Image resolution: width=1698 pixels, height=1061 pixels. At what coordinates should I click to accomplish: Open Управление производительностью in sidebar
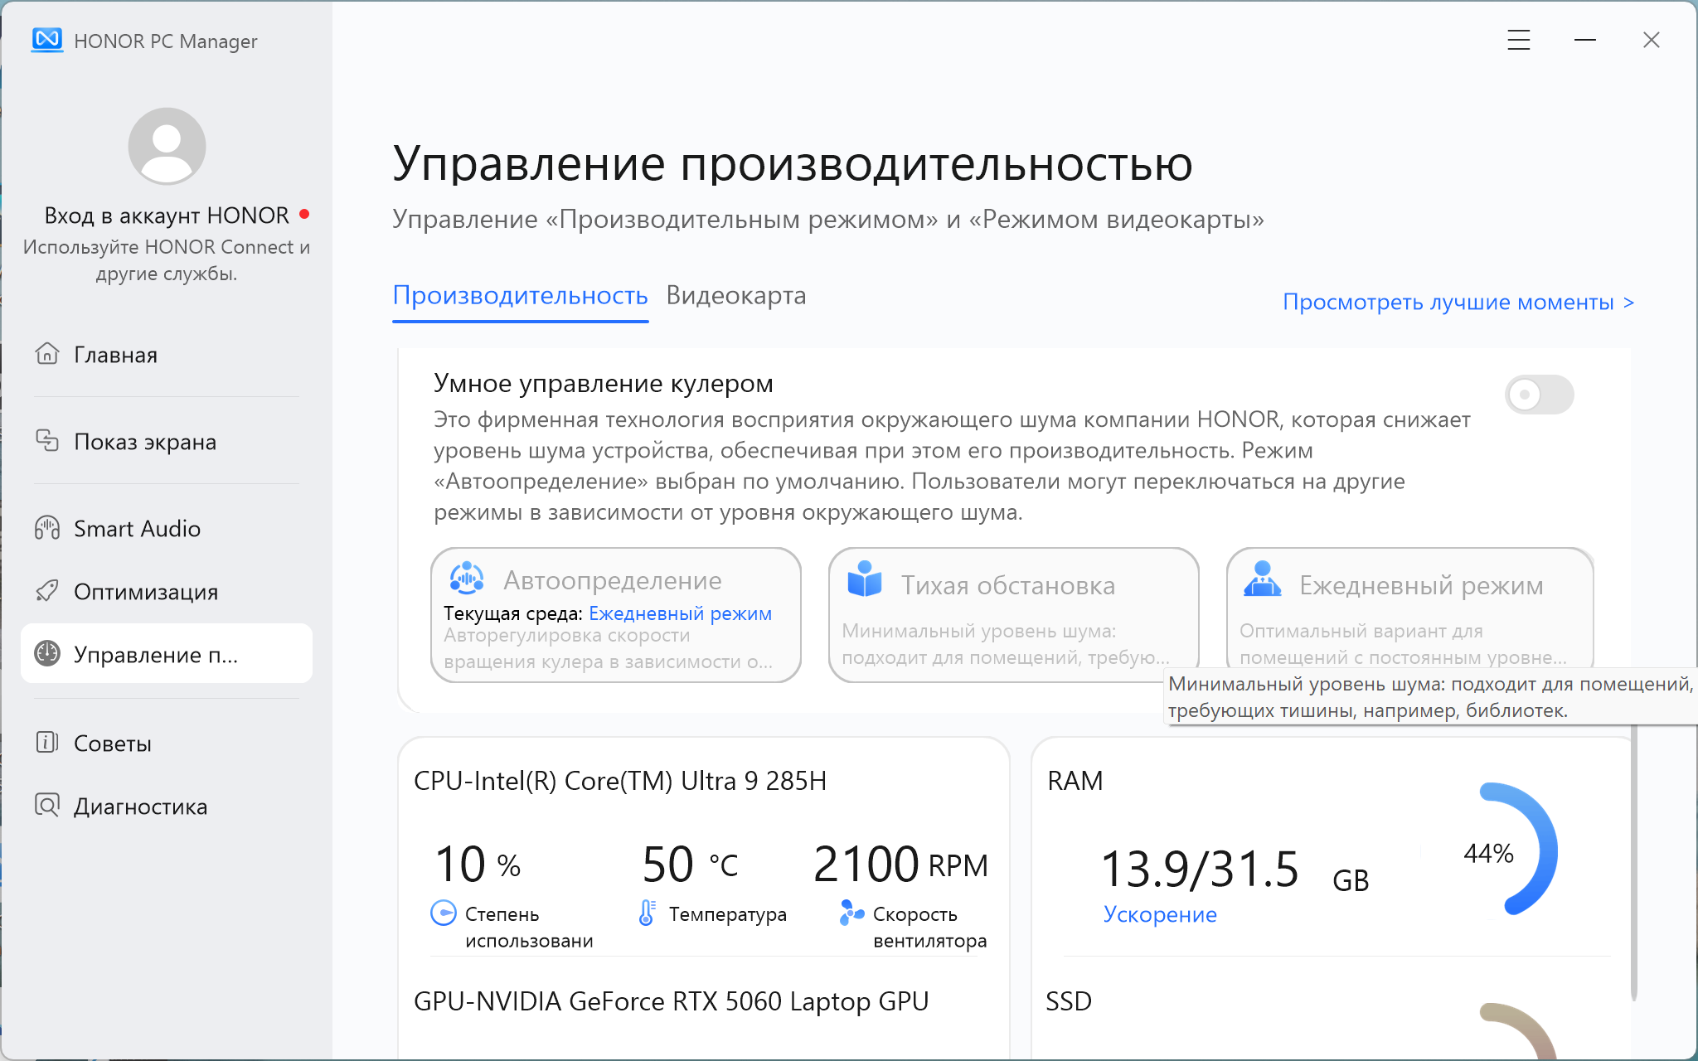point(156,654)
